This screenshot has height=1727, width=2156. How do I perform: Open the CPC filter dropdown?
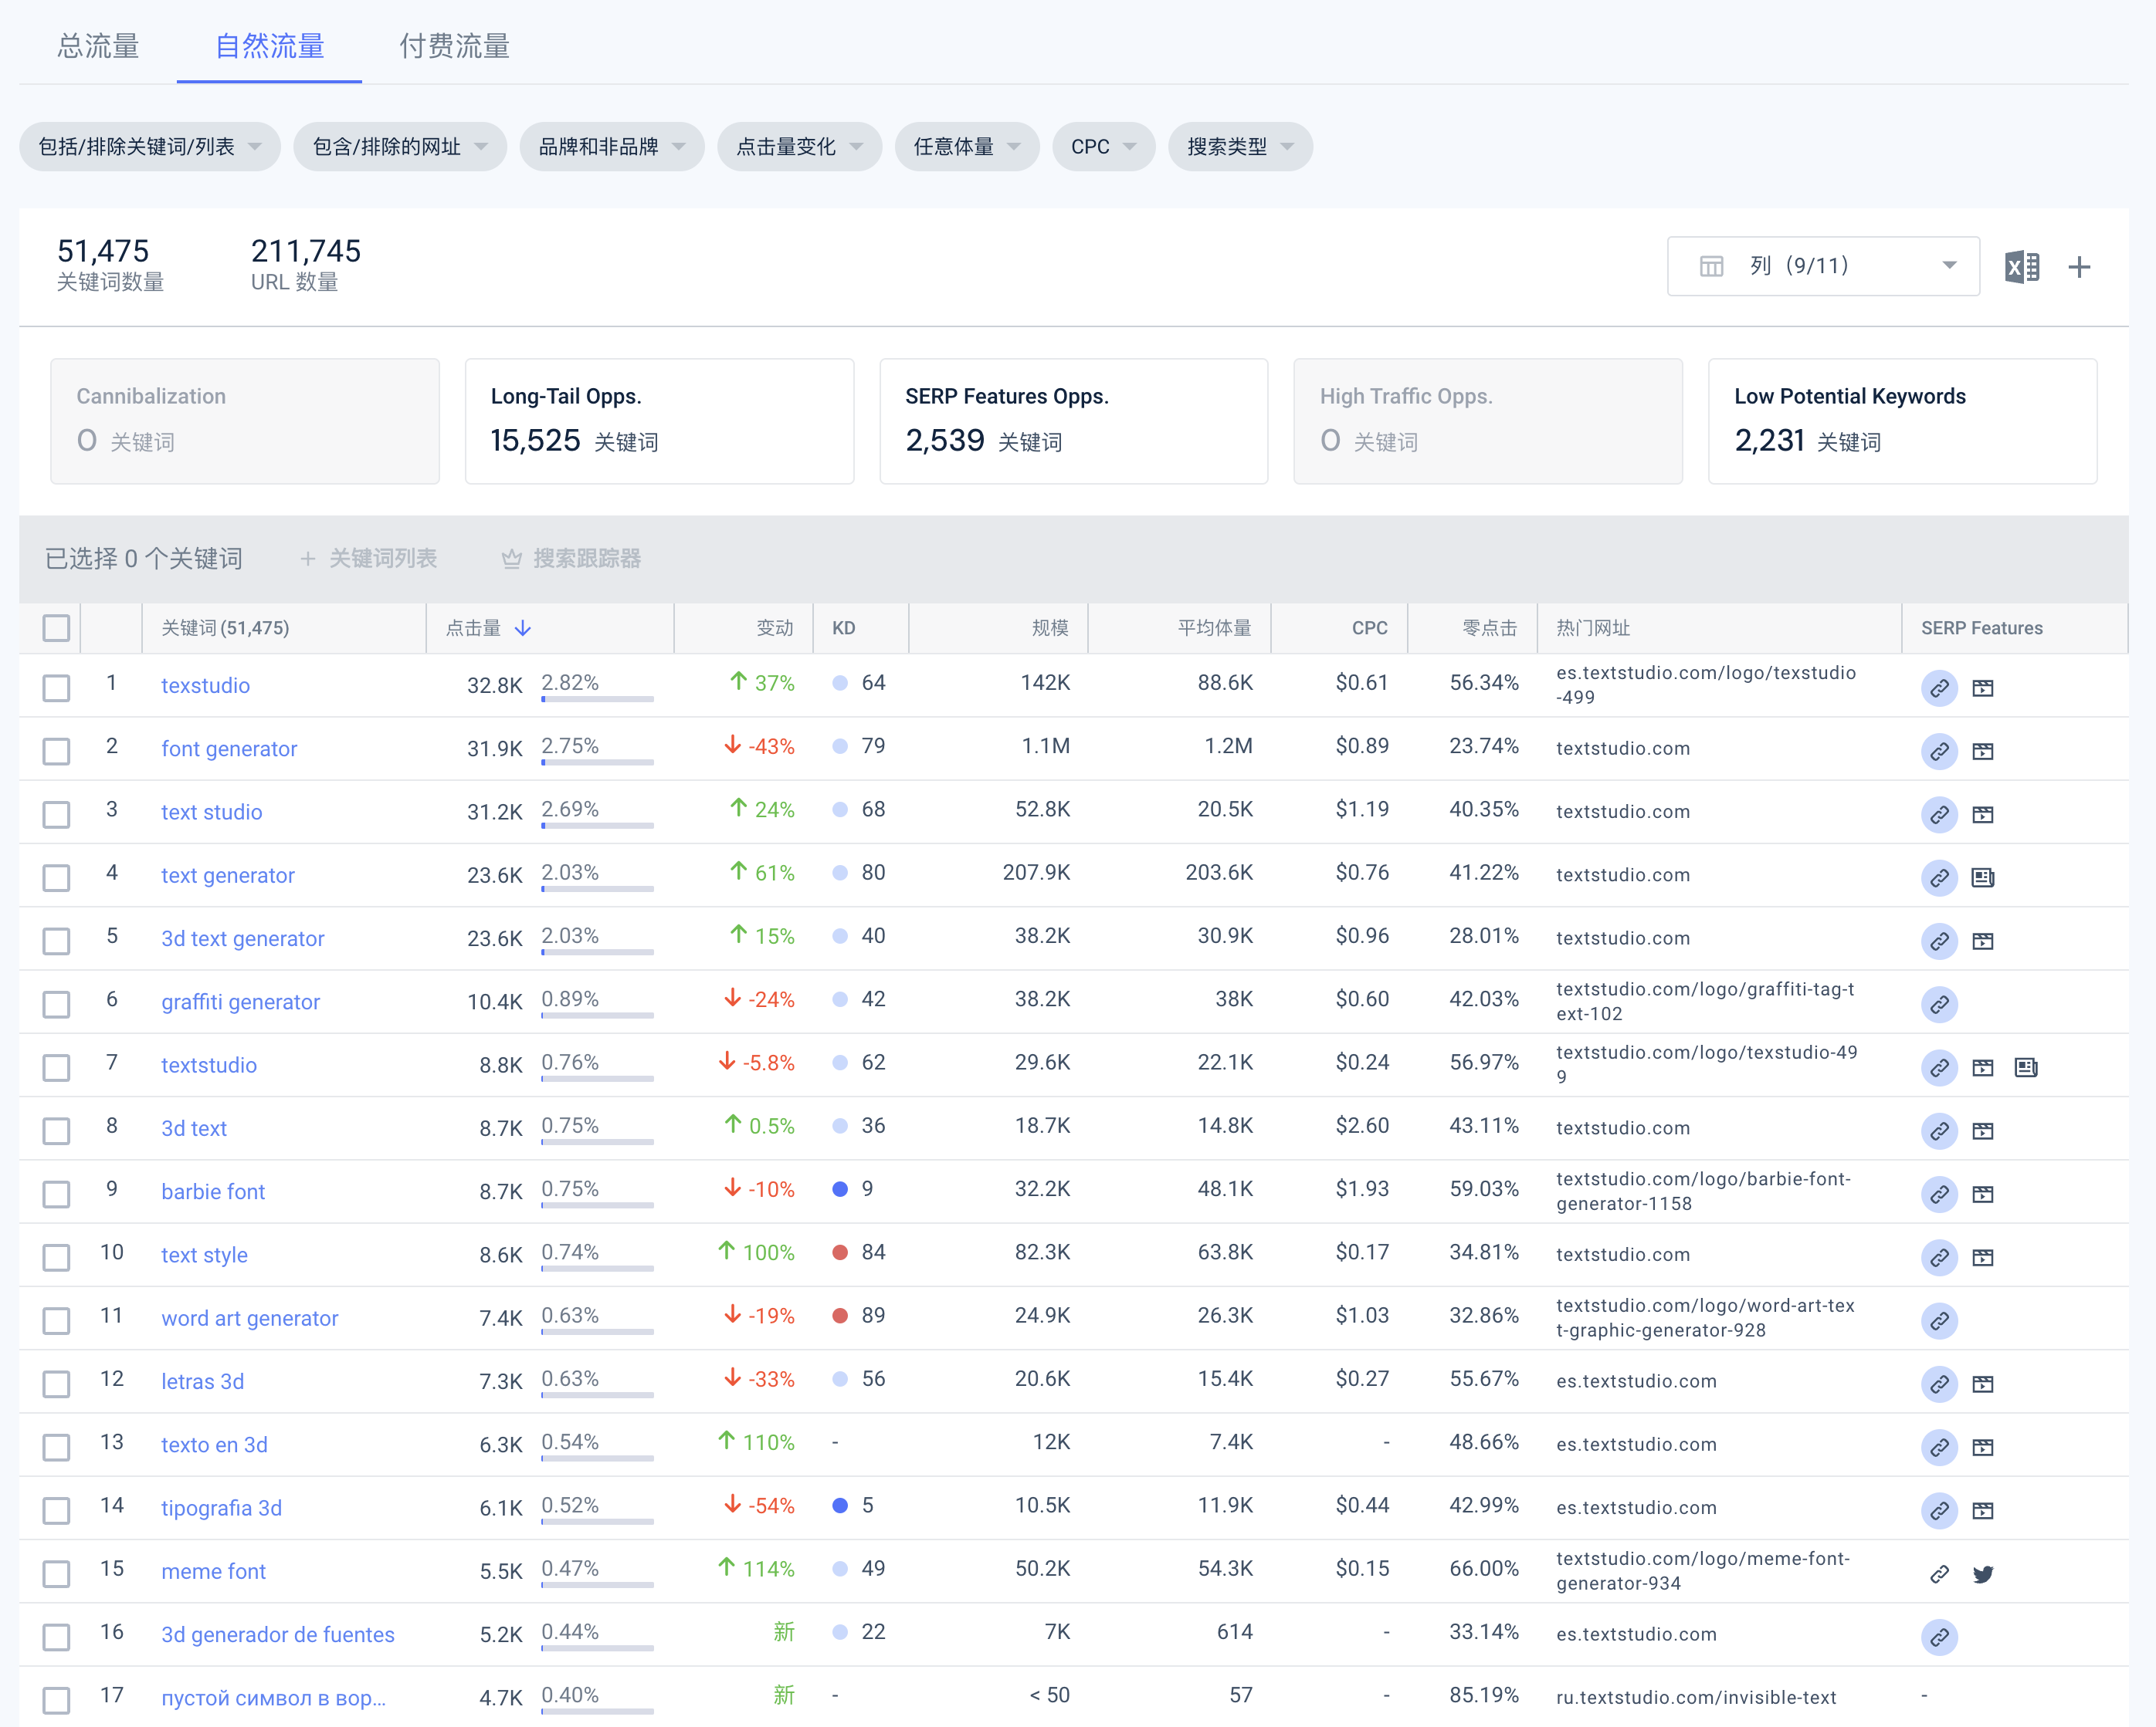pos(1103,147)
